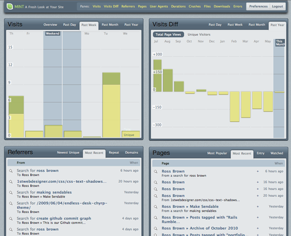291x236 pixels.
Task: Click the 'Unique' legend label in Visits chart
Action: [129, 135]
